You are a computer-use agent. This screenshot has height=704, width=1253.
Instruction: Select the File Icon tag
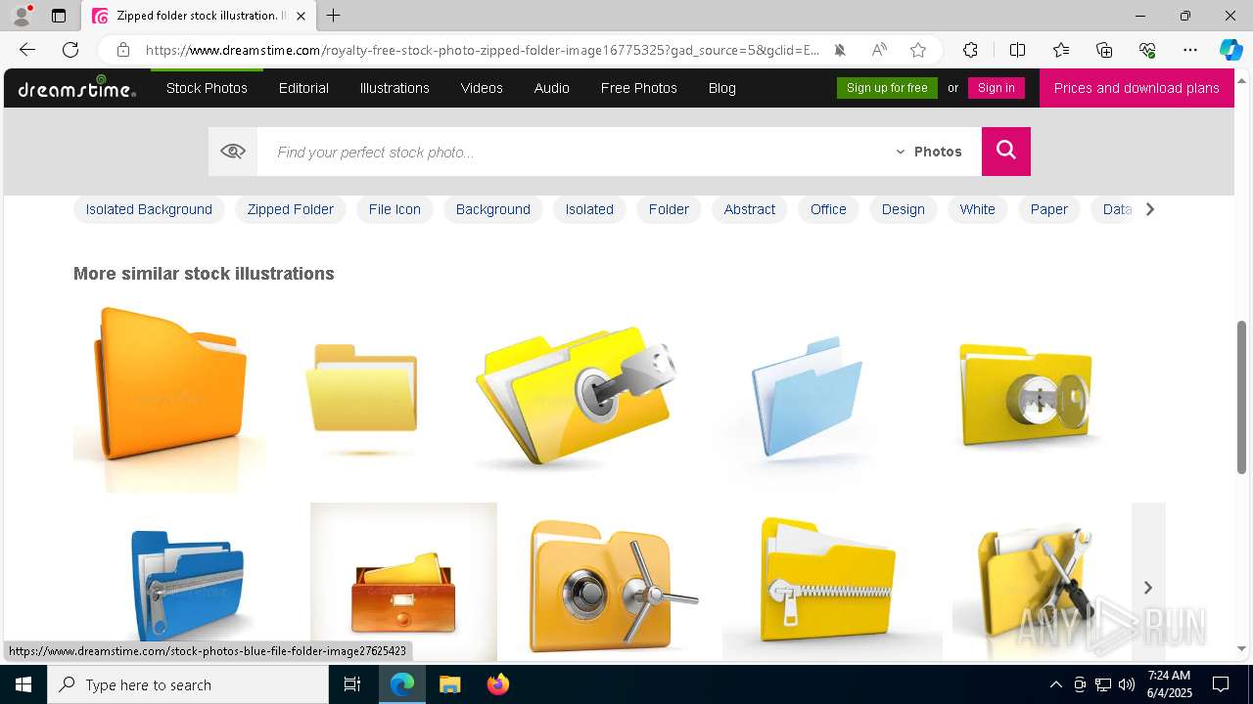pos(394,209)
